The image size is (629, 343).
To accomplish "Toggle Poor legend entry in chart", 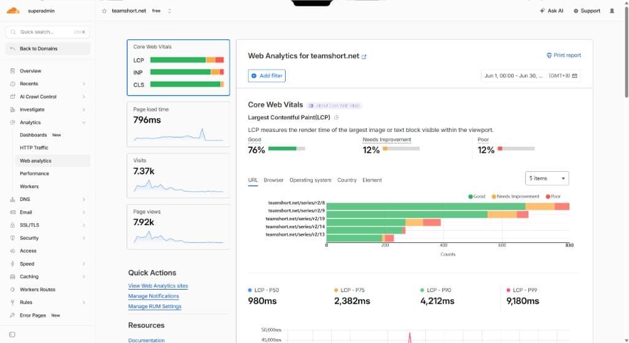I will coord(553,196).
